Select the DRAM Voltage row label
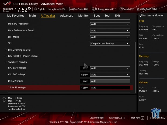167x125 pixels. [x=15, y=81]
